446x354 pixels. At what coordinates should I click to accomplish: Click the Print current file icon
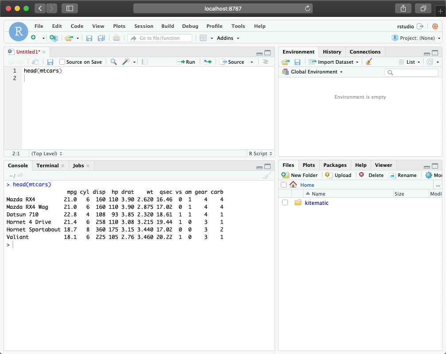click(116, 38)
